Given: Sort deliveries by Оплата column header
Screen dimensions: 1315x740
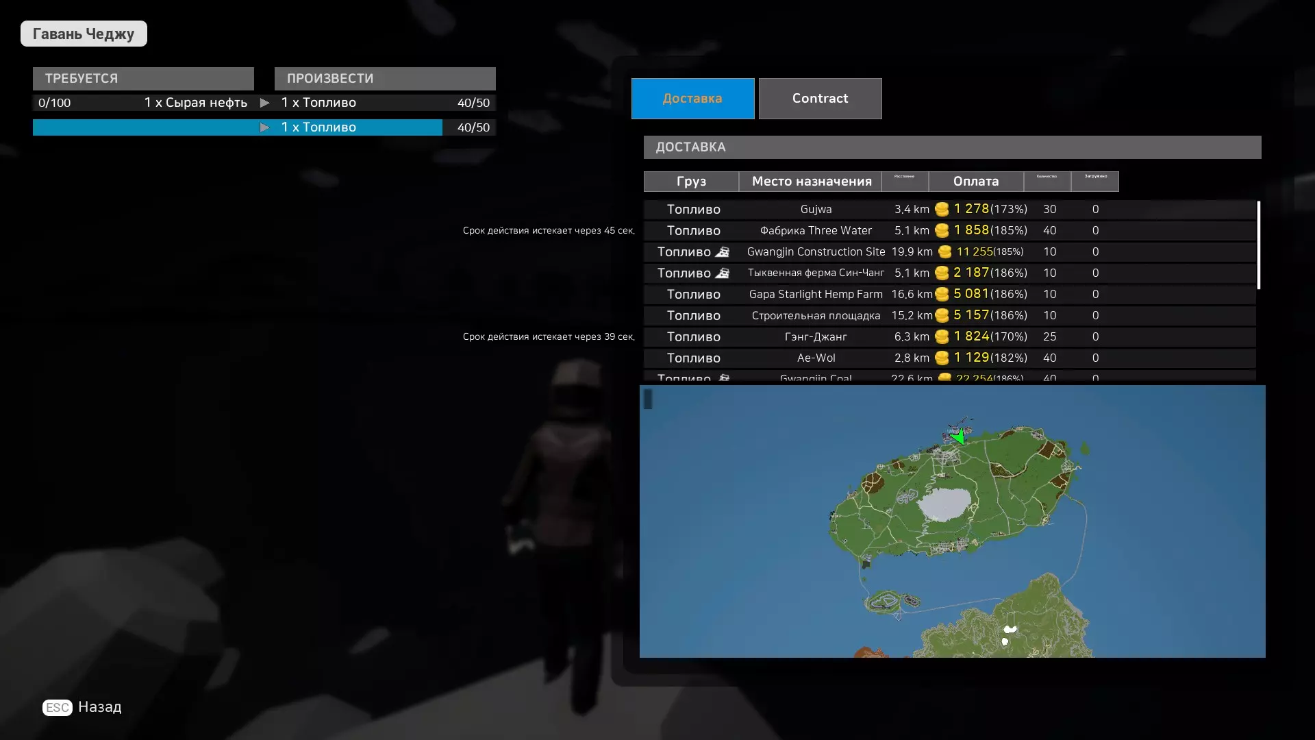Looking at the screenshot, I should coord(975,182).
